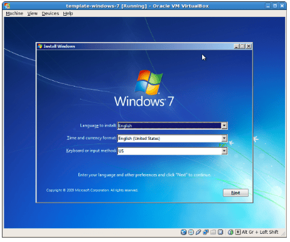
Task: Click the 'Enter your language and other preferences' instruction text
Action: click(144, 175)
